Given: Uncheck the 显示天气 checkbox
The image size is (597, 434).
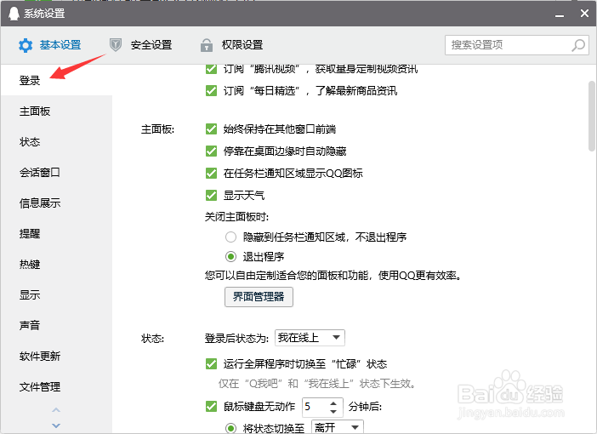Looking at the screenshot, I should point(211,196).
